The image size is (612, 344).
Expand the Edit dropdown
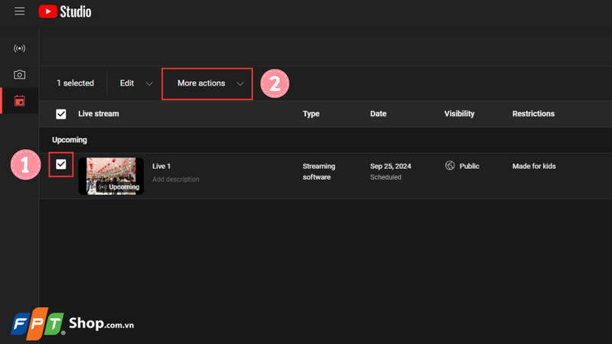pos(136,83)
